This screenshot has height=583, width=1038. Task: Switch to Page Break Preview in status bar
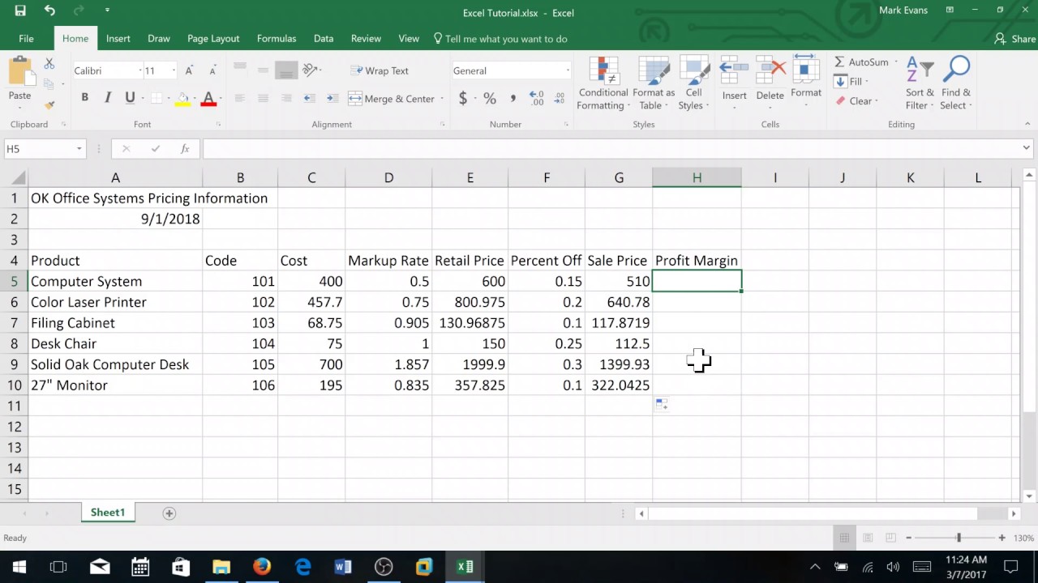pyautogui.click(x=890, y=538)
